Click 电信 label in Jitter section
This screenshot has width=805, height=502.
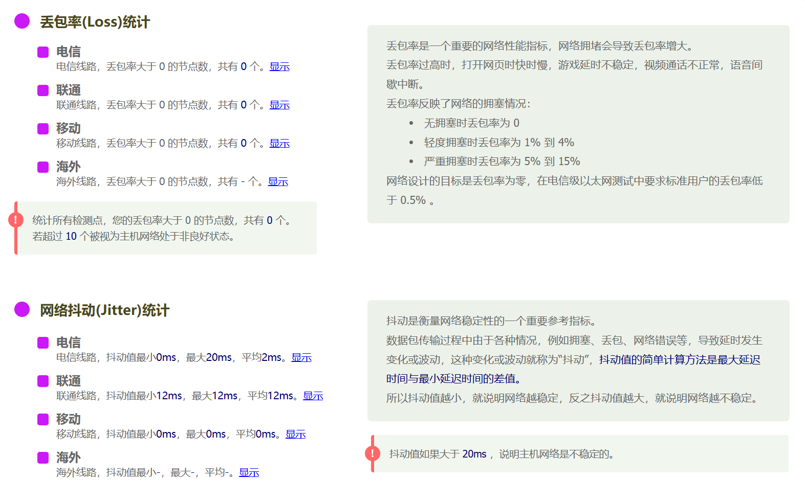69,343
